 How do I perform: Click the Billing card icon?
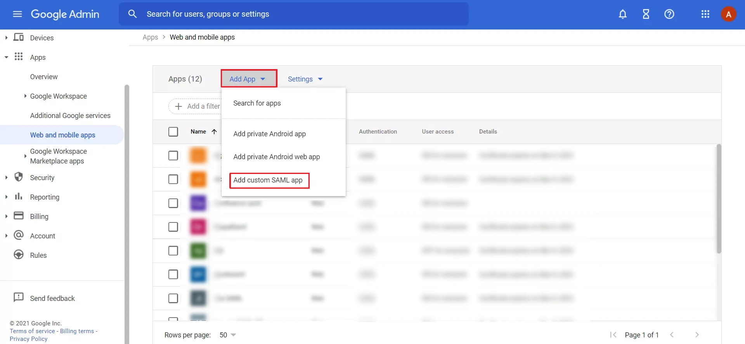(19, 216)
